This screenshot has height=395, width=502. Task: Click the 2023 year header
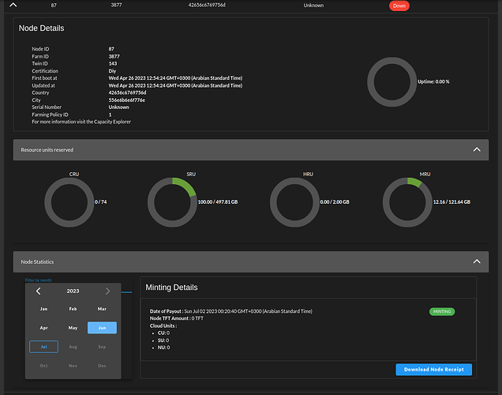(73, 291)
